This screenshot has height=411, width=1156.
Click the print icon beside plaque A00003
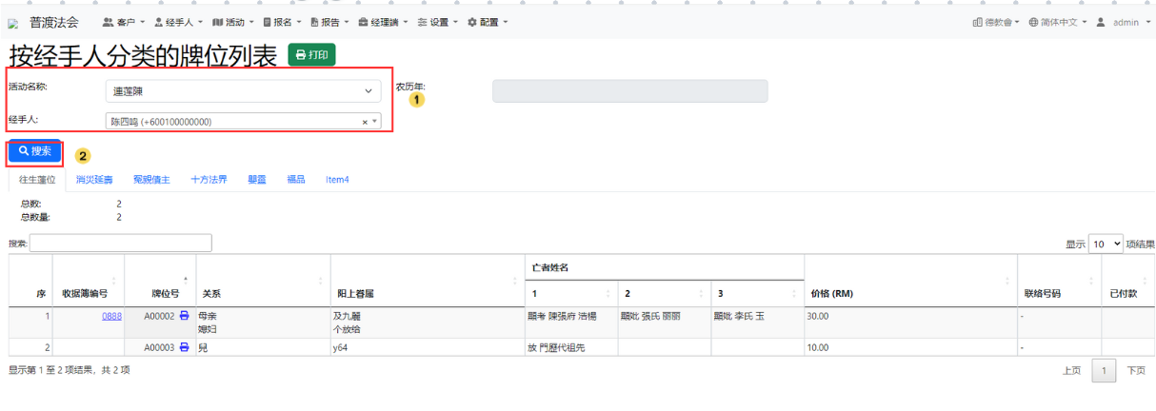coord(185,348)
